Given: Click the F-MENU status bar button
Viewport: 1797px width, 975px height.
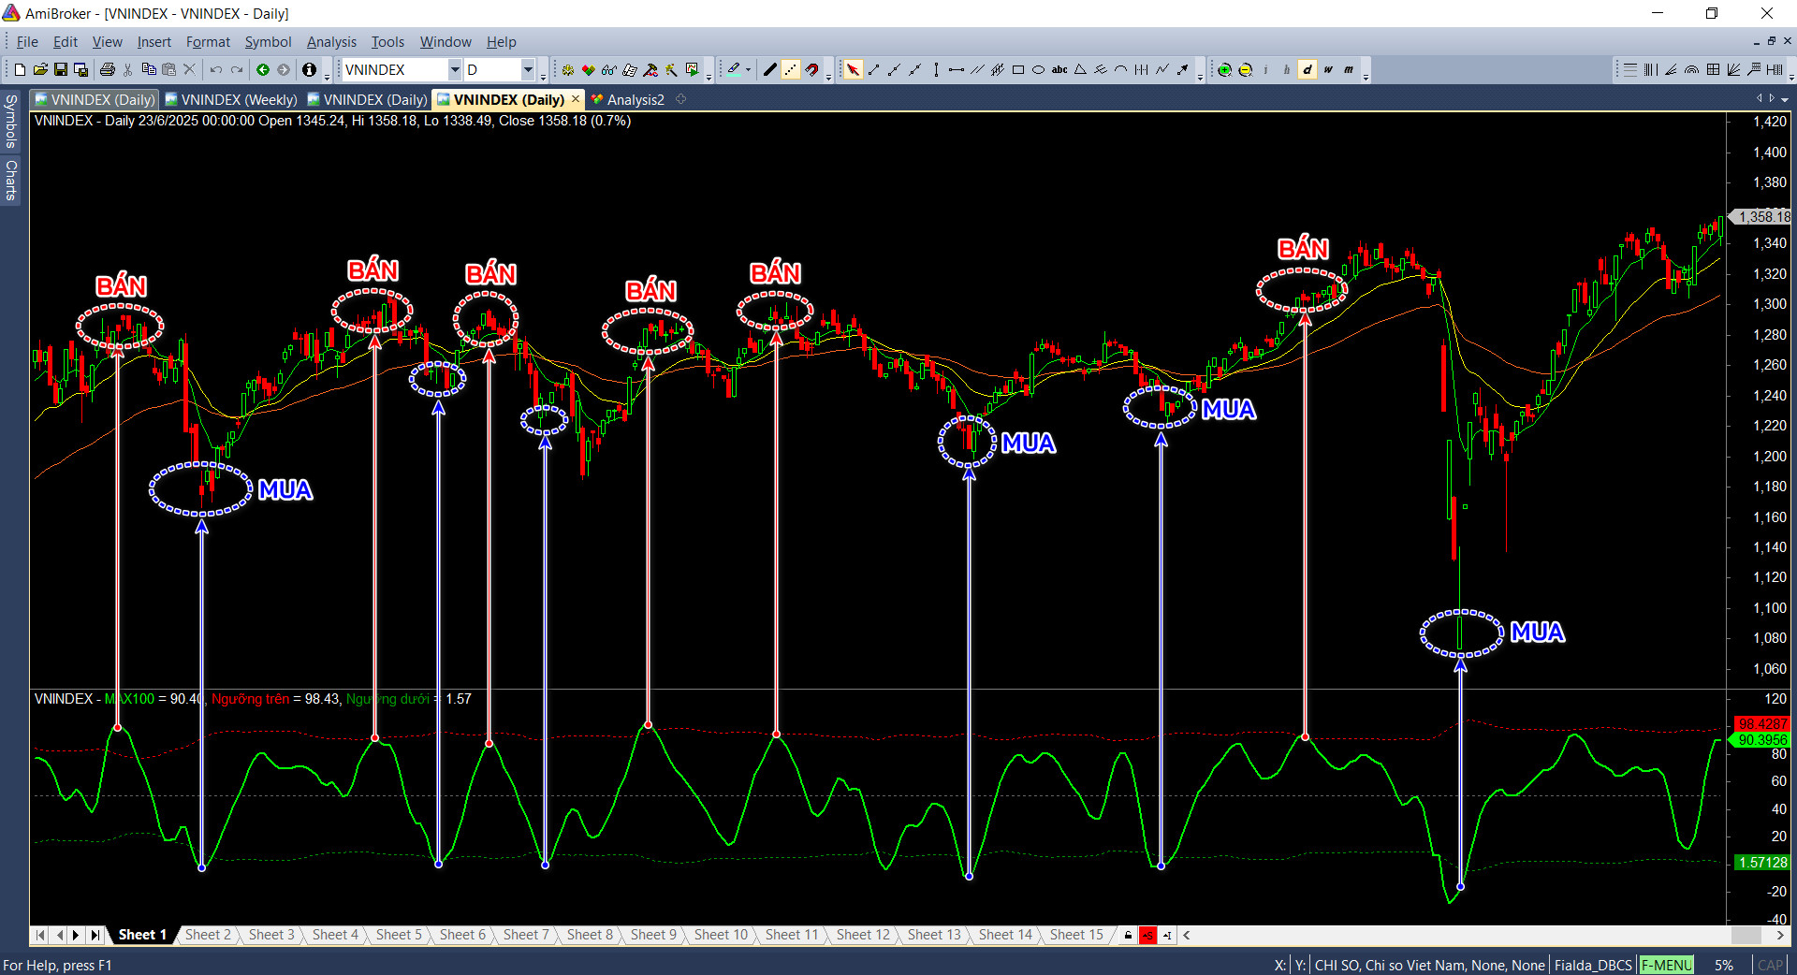Looking at the screenshot, I should [x=1666, y=966].
